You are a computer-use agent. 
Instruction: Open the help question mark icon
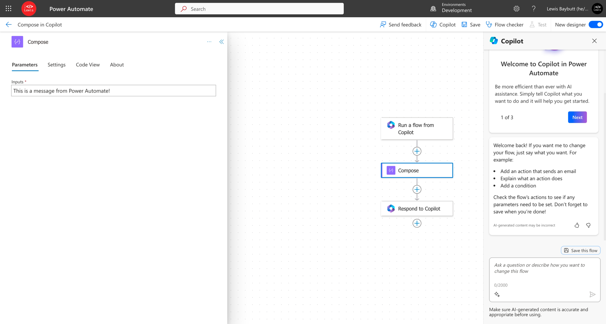534,9
